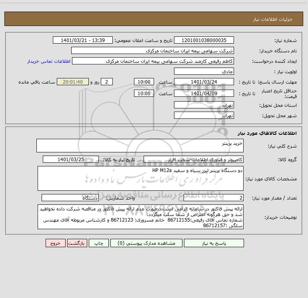Click the price validity time field 10:00 beside 1401/04/09
Screen dimensions: 308x298
(144, 94)
